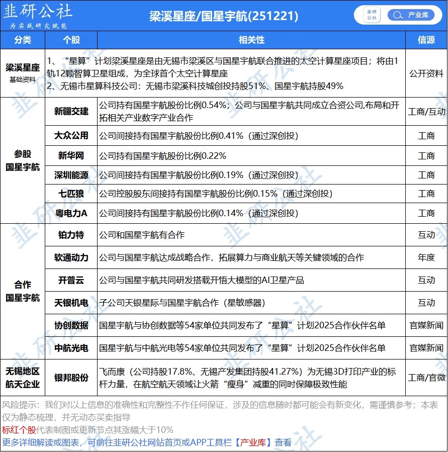
Task: Click the 韭研公社 logo in header
Action: tap(38, 16)
